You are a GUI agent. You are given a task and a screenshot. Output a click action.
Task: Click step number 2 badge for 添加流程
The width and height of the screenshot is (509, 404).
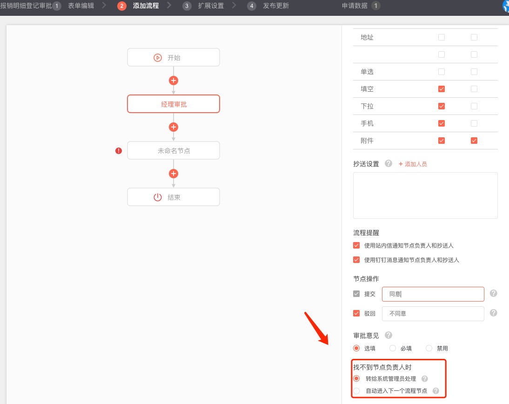click(x=122, y=6)
